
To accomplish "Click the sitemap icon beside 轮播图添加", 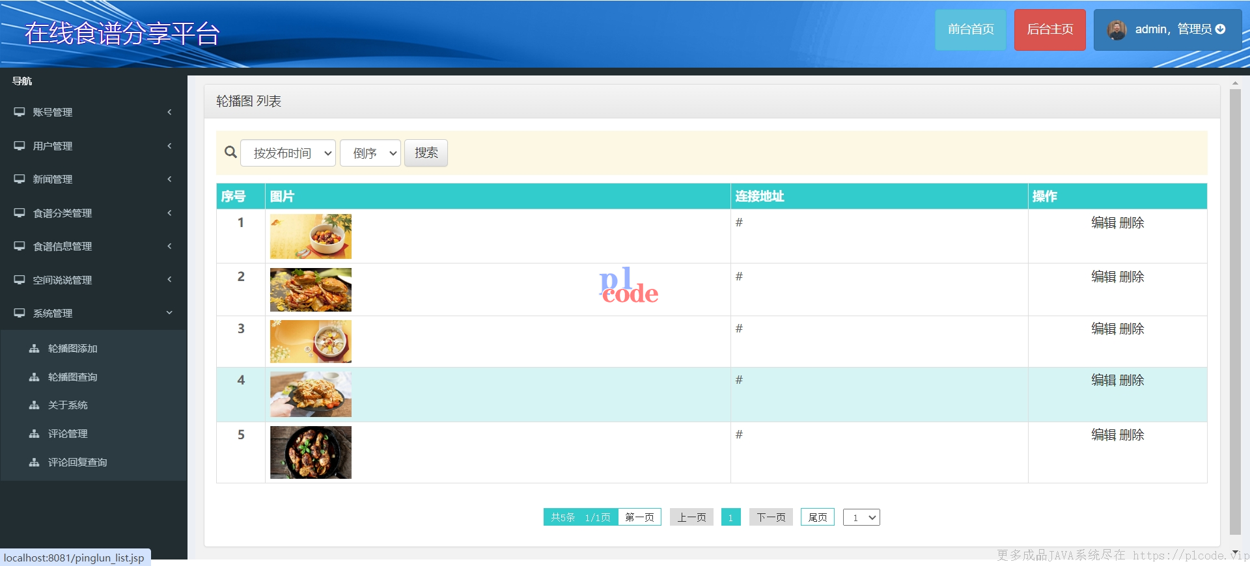I will (35, 349).
